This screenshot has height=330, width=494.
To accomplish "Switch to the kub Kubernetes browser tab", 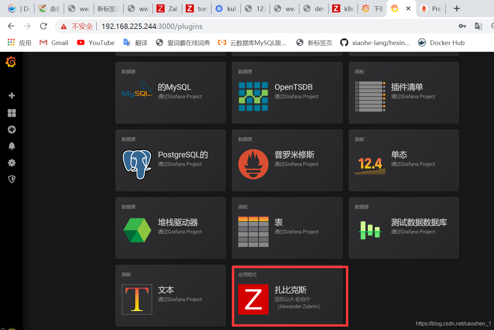I will click(226, 9).
